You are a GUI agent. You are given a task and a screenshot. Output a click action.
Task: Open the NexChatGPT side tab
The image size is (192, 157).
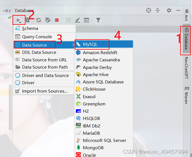[186, 68]
